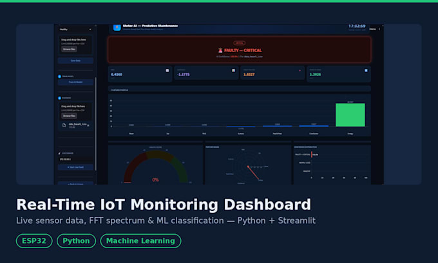Click the FAULTY-CRITICAL confidence bar
The height and width of the screenshot is (263, 438).
(312, 154)
